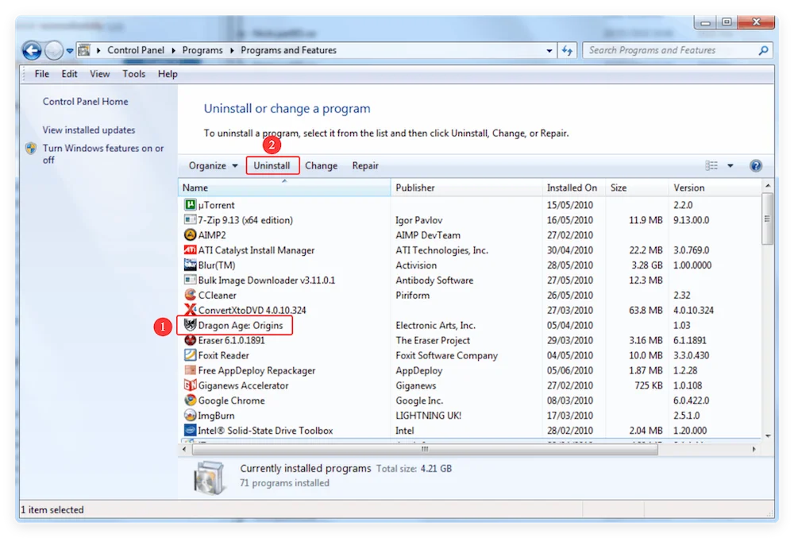Click the horizontal scroll left arrow

184,449
